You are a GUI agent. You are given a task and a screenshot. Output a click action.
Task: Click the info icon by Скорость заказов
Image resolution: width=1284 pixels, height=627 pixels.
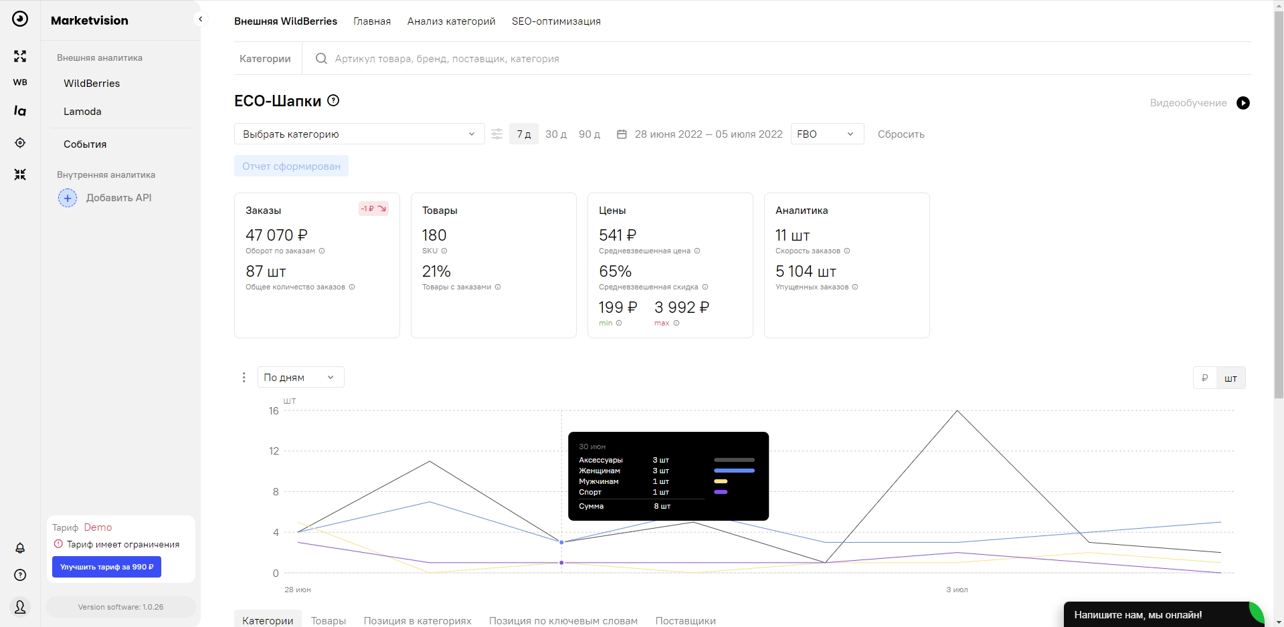847,251
